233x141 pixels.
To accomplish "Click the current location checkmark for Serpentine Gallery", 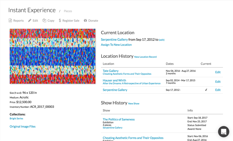I will coord(206,90).
